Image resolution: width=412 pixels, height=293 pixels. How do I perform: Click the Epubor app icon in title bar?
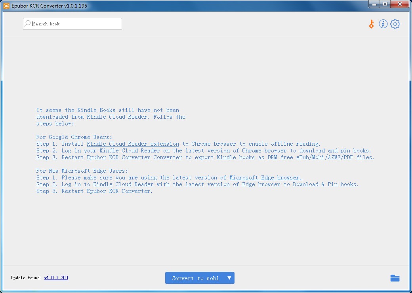6,5
